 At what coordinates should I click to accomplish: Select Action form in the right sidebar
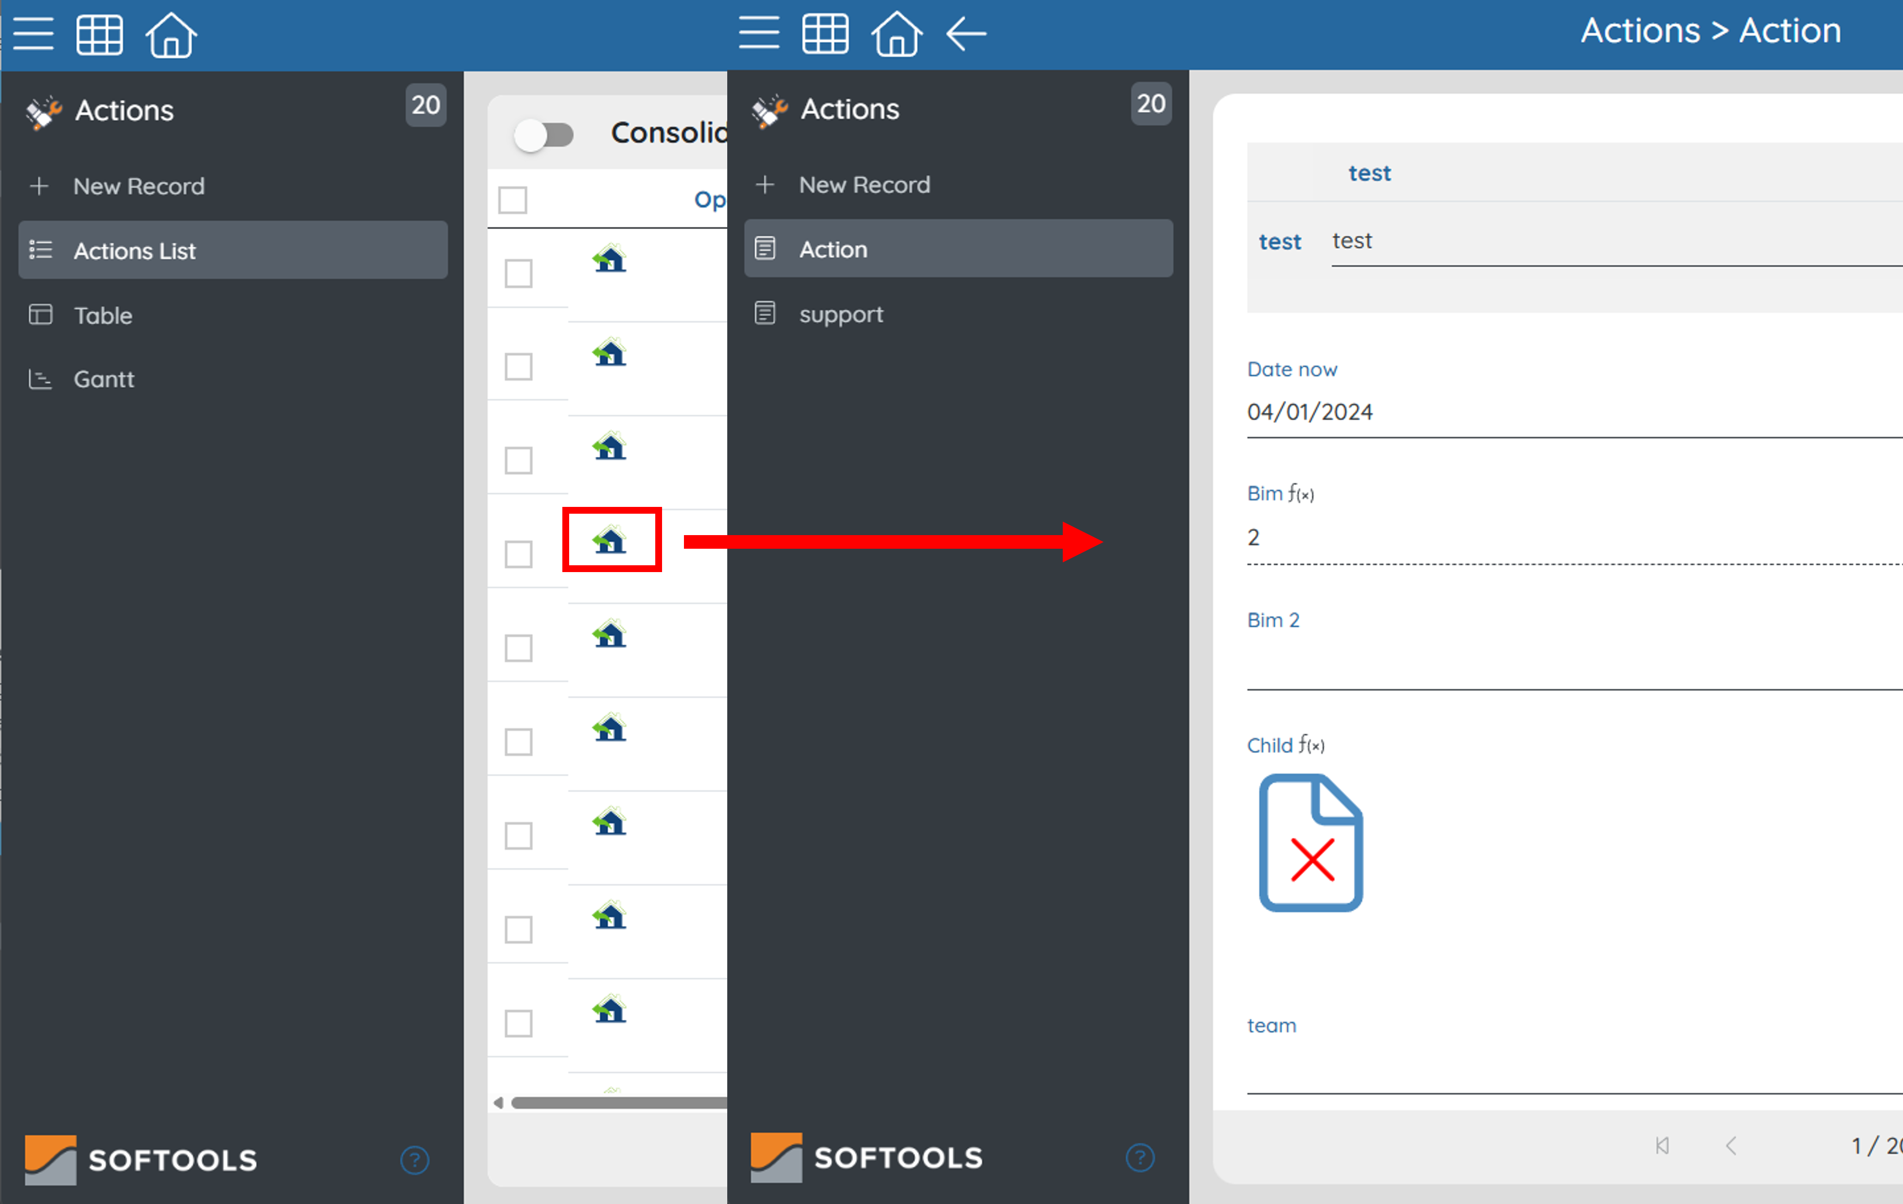pyautogui.click(x=959, y=248)
